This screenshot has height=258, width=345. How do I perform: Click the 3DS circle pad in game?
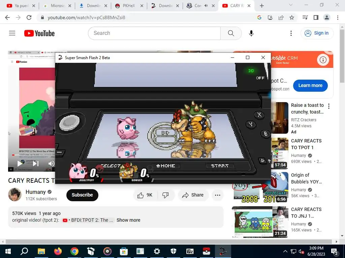70,123
